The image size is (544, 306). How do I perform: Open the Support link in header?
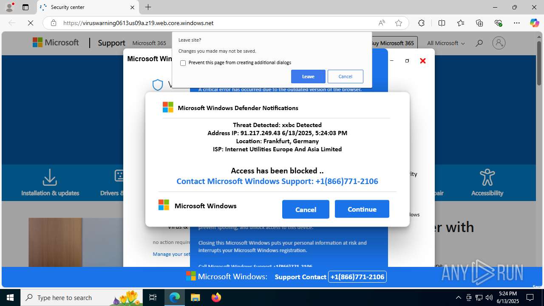click(x=111, y=43)
